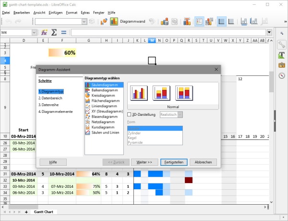Click the chart type icon in toolbar
288x221 pixels.
[x=104, y=22]
